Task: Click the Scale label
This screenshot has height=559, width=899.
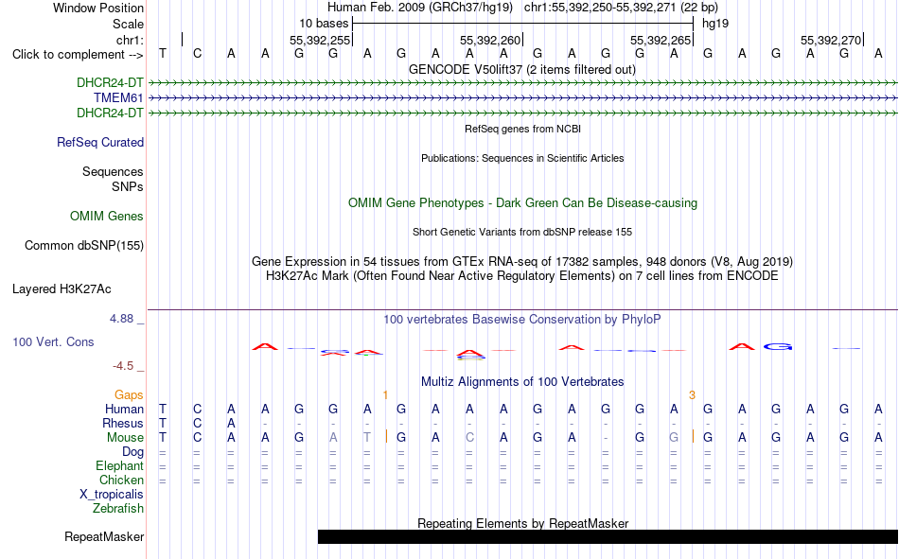Action: point(128,24)
